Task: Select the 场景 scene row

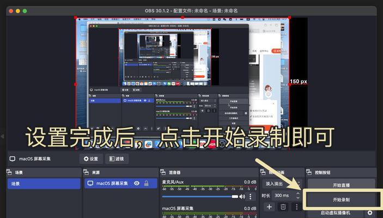Action: (44, 184)
